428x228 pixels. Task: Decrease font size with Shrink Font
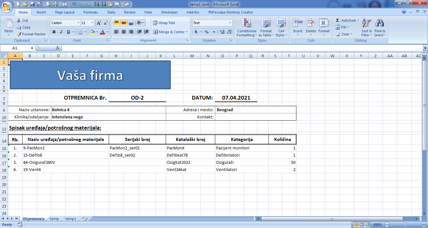coord(106,23)
